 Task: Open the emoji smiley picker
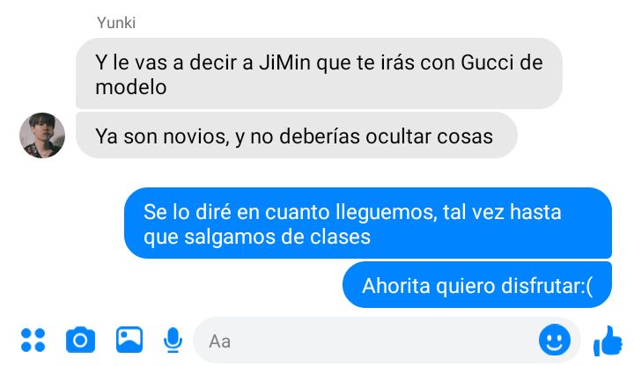point(555,340)
